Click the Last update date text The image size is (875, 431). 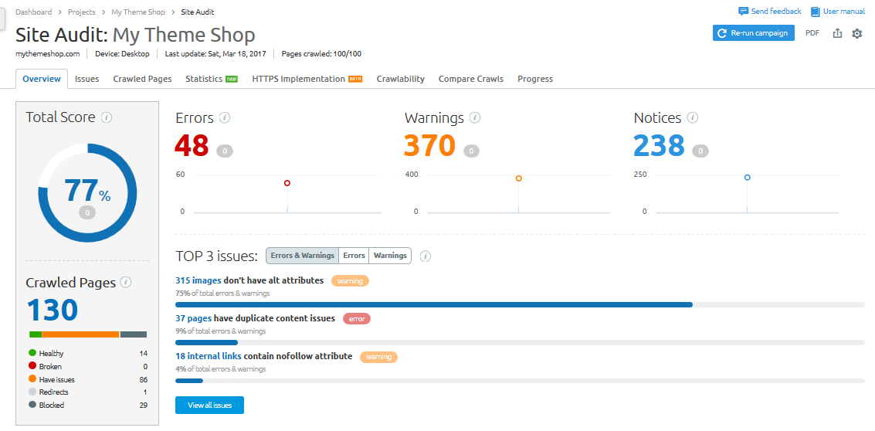coord(215,54)
